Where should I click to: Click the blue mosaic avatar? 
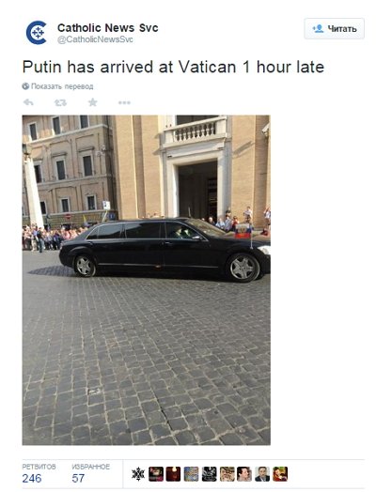(192, 474)
